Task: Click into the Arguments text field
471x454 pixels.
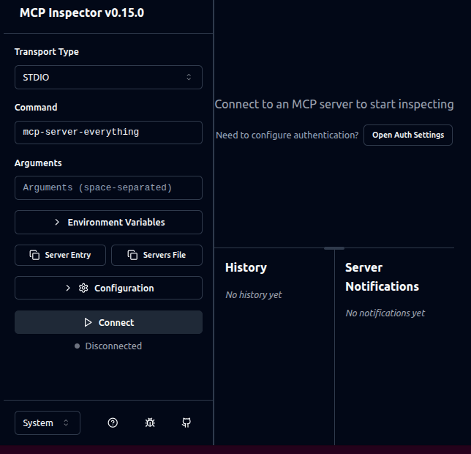Action: 108,187
